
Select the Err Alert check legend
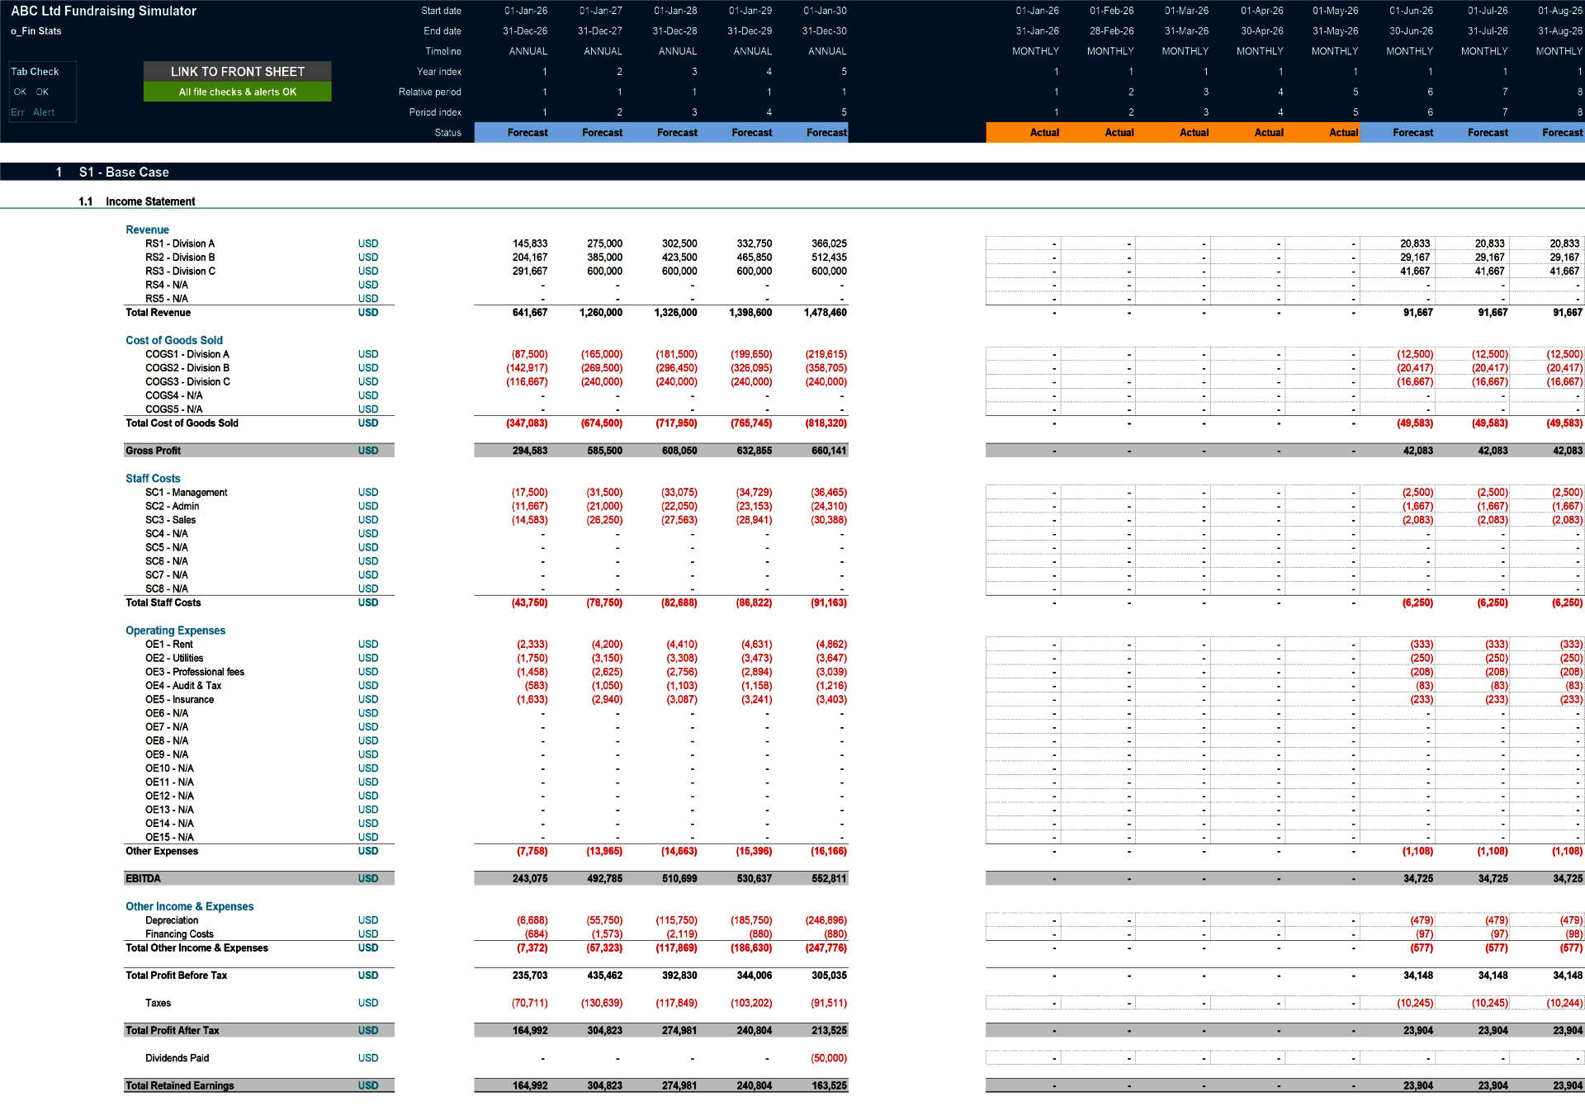(33, 112)
